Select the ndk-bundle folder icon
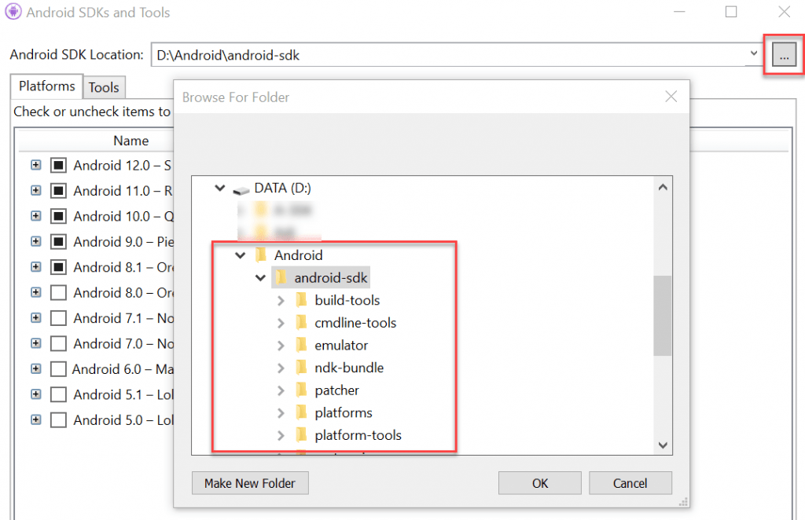 click(302, 368)
